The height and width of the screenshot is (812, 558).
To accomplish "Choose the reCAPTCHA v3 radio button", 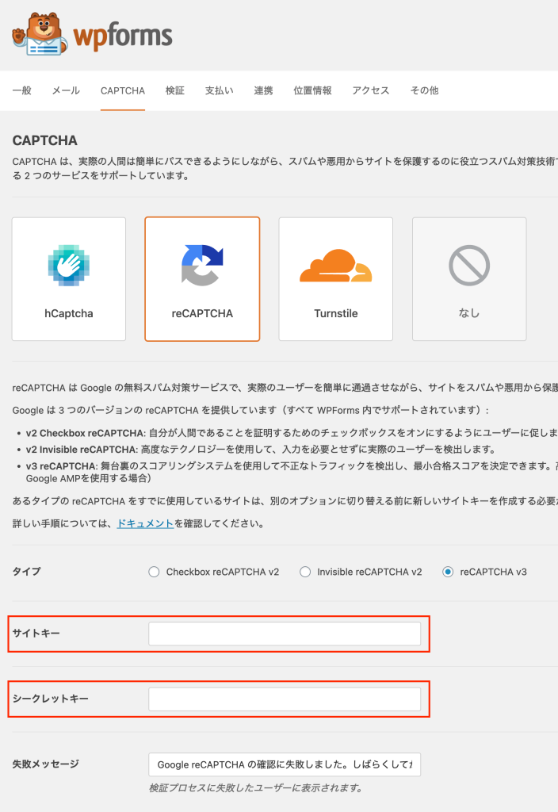I will click(x=449, y=572).
